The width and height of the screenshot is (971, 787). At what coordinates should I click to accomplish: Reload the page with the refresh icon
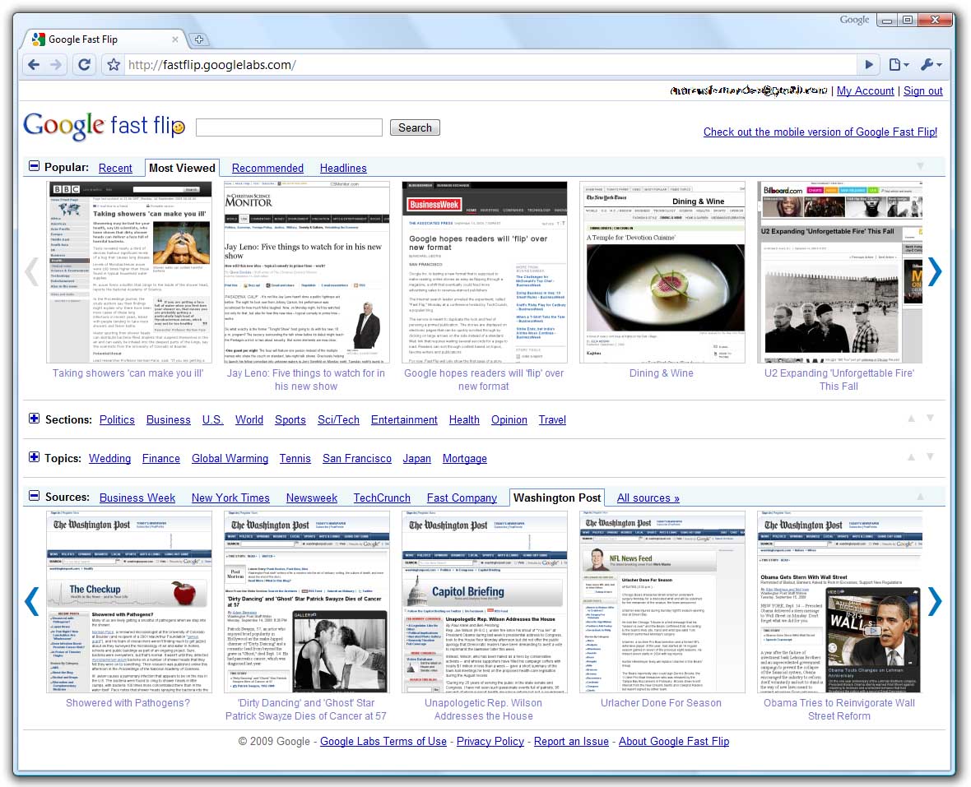[84, 64]
